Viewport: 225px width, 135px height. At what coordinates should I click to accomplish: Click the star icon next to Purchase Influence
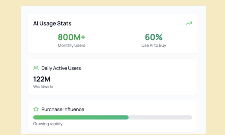[36, 109]
